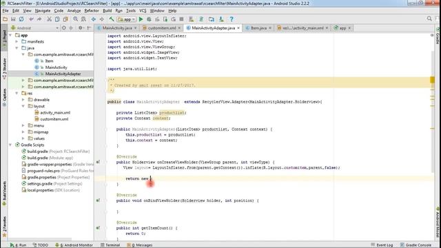The image size is (441, 248).
Task: Close the customitem.xml tab
Action: 179,28
